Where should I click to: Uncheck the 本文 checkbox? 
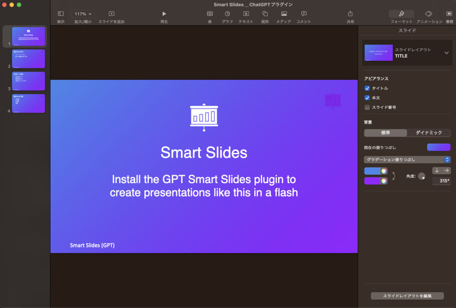tap(367, 98)
